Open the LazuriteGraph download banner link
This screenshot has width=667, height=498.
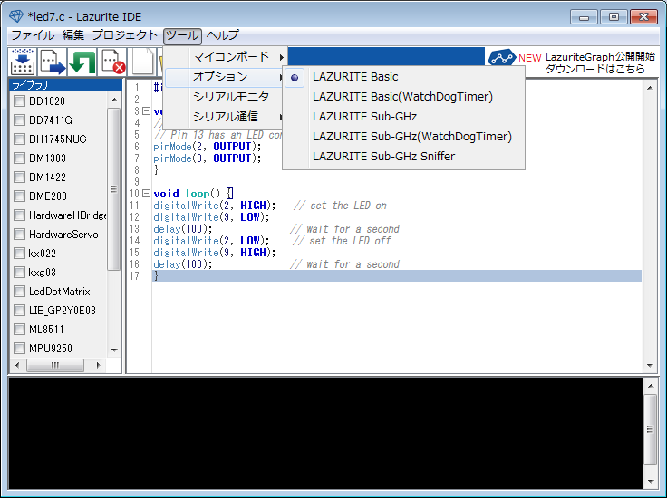tap(571, 62)
